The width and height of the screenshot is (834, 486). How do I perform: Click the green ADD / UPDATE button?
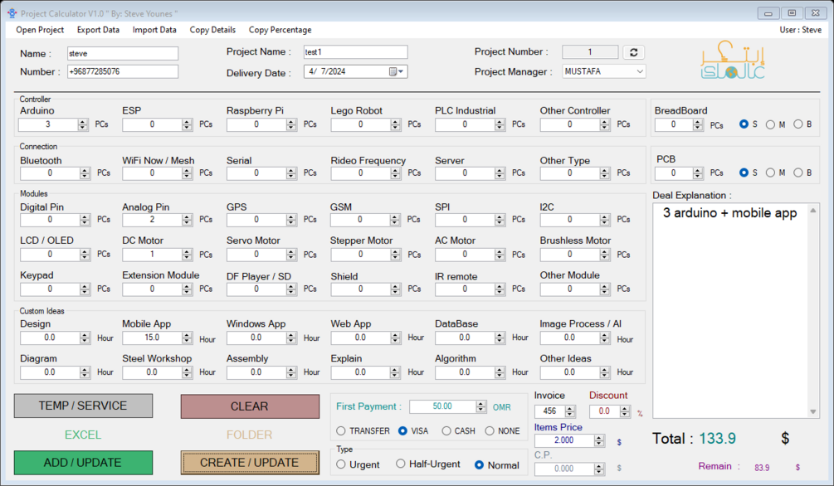[83, 463]
